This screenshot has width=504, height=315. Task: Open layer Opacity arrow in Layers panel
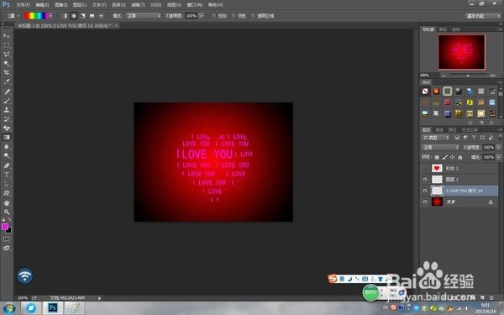point(498,147)
